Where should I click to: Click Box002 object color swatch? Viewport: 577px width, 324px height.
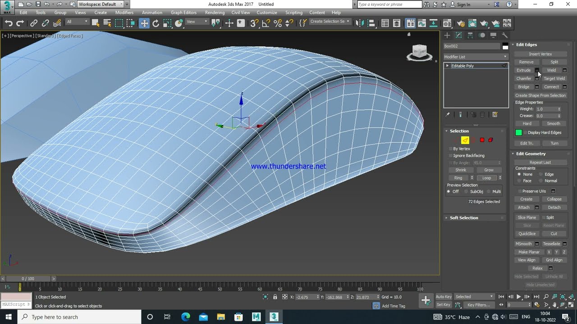pyautogui.click(x=505, y=46)
